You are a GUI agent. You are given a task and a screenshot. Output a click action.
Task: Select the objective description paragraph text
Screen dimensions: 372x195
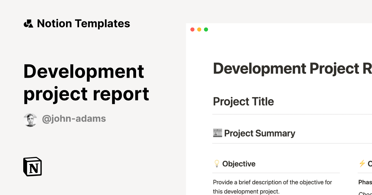click(x=272, y=187)
